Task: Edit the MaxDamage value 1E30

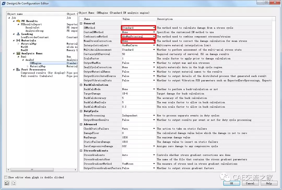Action: [x=138, y=137]
